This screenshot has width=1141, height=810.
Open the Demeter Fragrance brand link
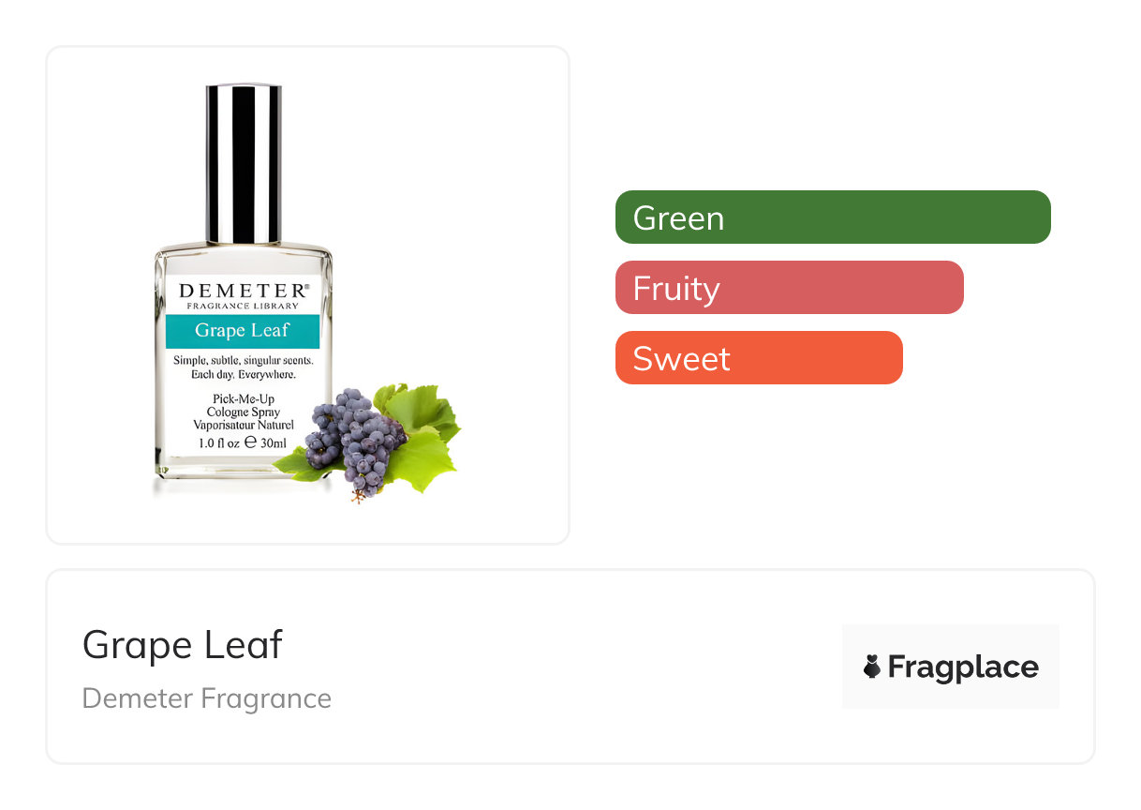[x=207, y=698]
